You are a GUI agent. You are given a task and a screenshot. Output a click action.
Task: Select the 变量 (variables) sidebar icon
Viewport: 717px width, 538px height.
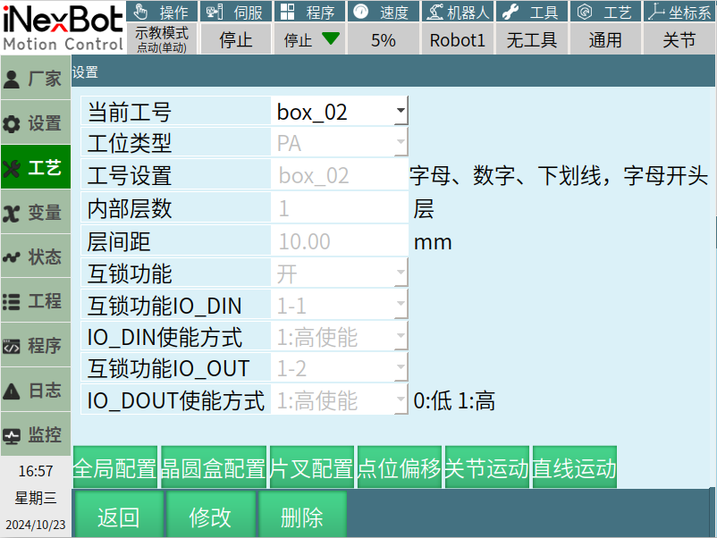(13, 213)
